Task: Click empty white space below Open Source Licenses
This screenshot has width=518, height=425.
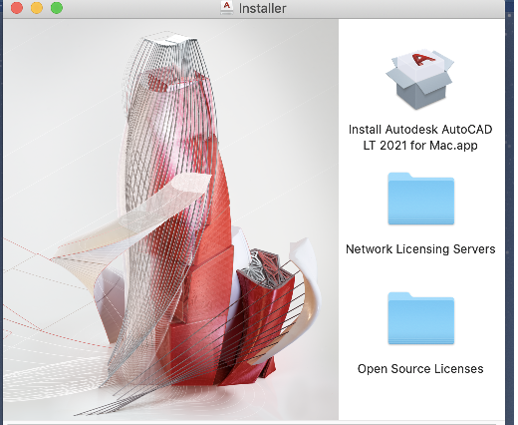Action: [421, 399]
